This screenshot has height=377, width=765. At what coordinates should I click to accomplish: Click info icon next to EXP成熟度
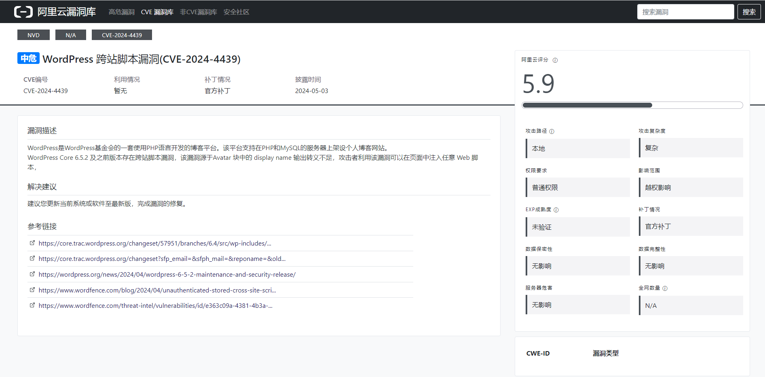pos(556,210)
